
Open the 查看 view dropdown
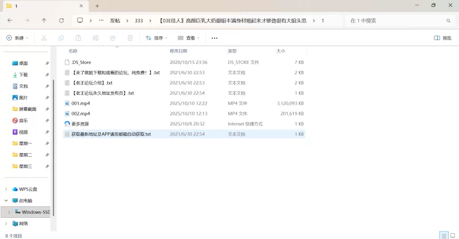click(189, 38)
